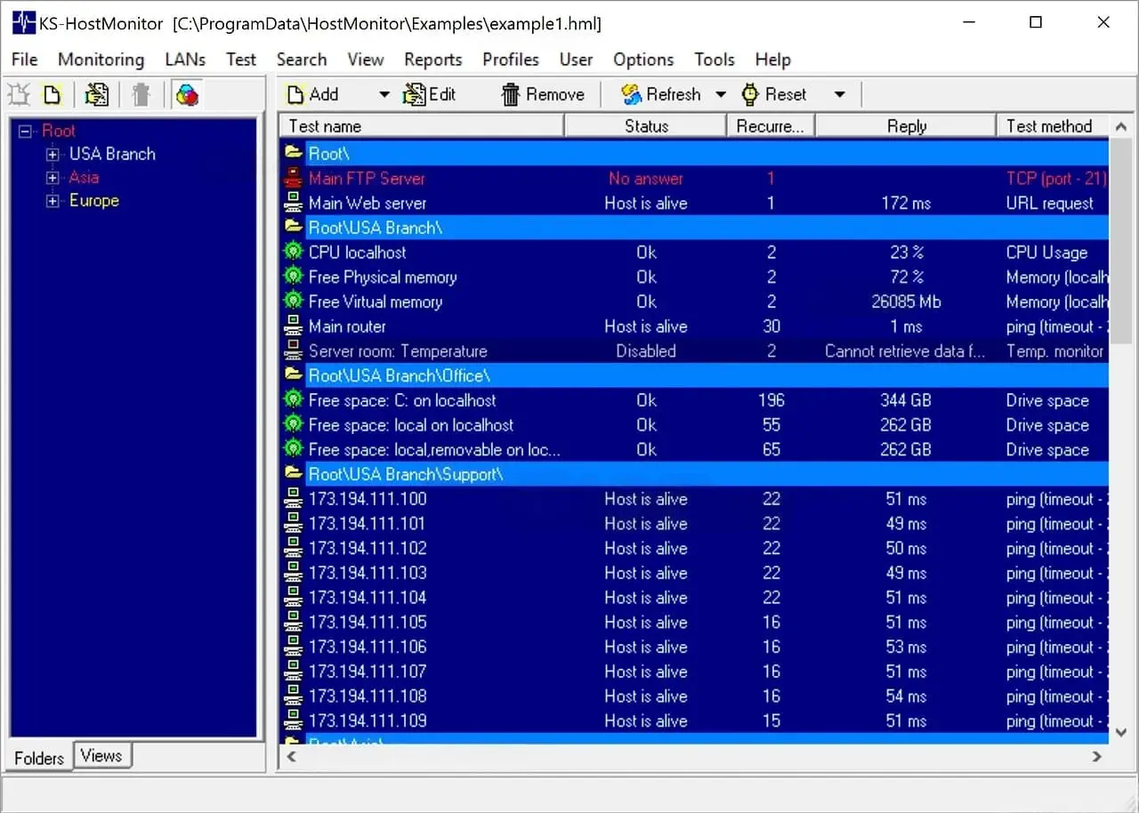Expand the USA Branch tree node
The height and width of the screenshot is (813, 1139).
[53, 155]
